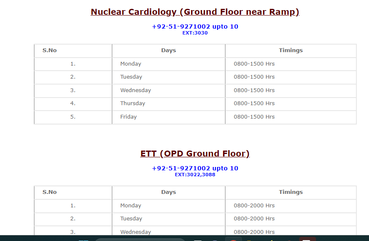Select the EXT:3030 extension text
Viewport: 369px width, 241px height.
195,33
